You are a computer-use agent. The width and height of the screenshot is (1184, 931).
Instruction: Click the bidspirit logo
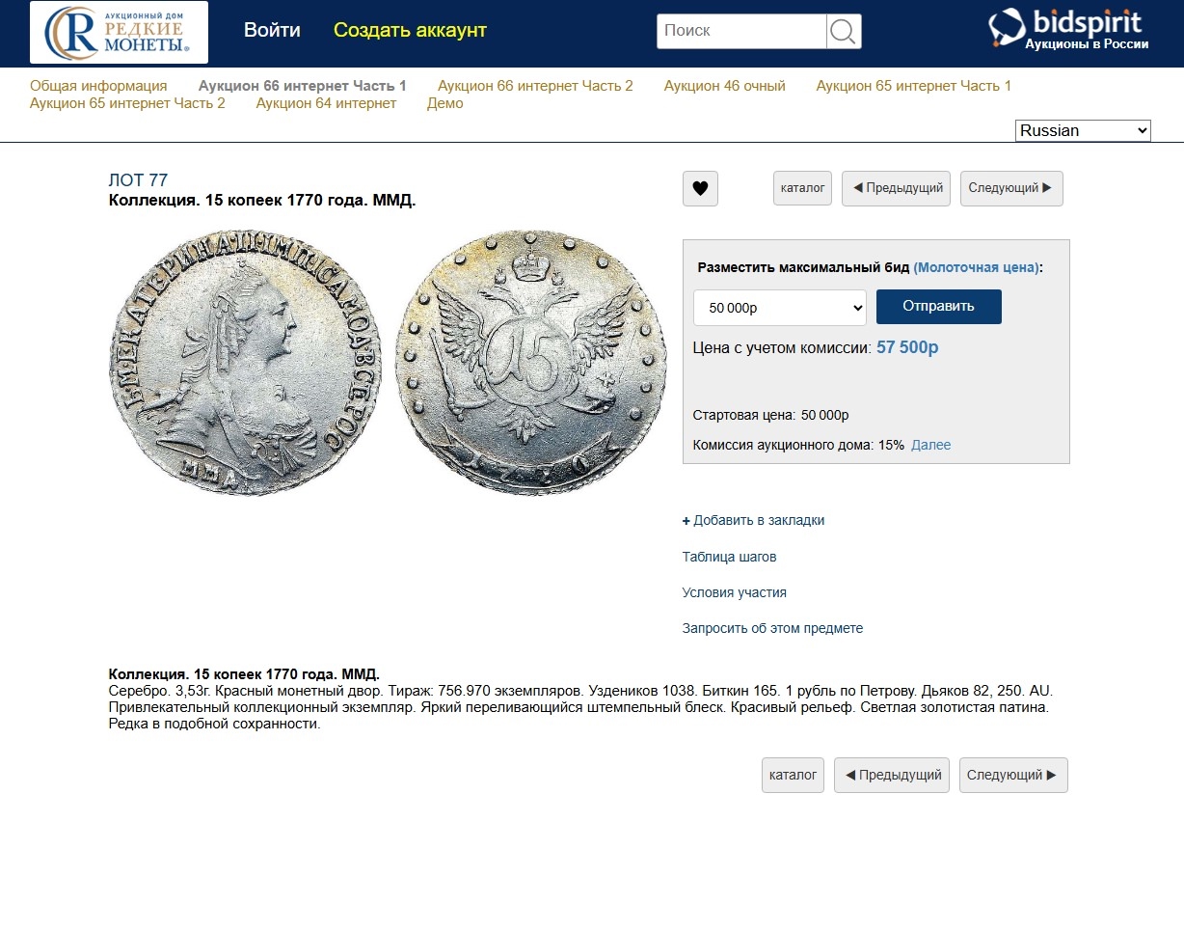(1068, 30)
